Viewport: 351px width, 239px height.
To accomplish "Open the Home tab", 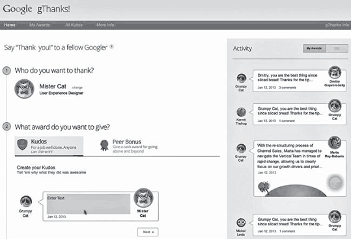I will (10, 25).
